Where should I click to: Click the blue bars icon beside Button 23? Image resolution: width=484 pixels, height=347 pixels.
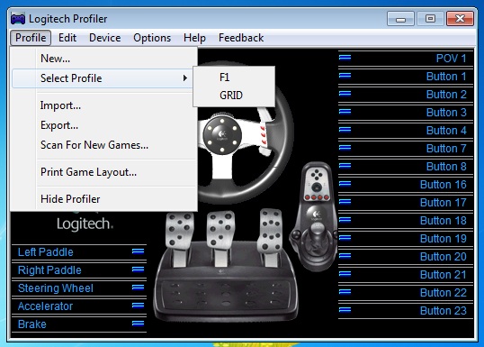click(x=345, y=309)
